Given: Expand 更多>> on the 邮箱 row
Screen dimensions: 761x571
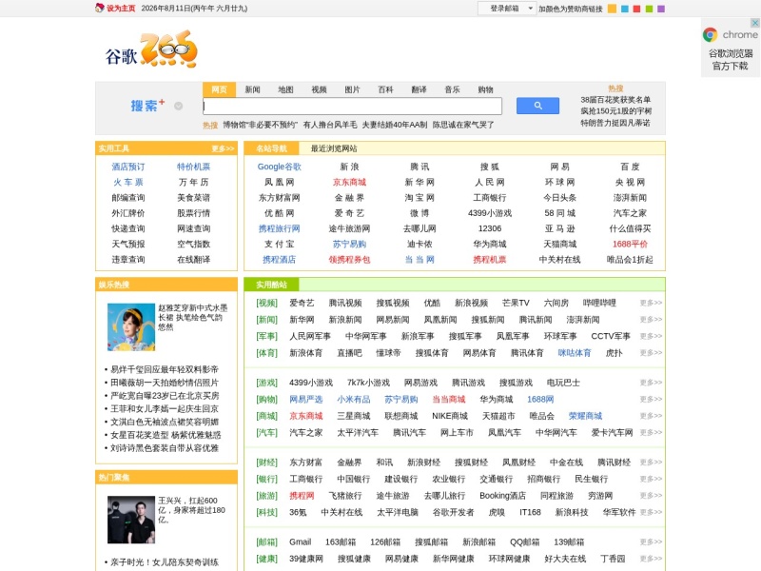Looking at the screenshot, I should tap(651, 541).
